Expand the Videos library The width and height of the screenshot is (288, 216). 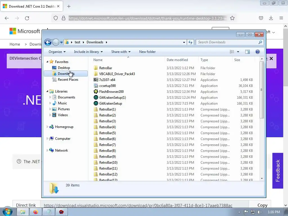(50, 115)
